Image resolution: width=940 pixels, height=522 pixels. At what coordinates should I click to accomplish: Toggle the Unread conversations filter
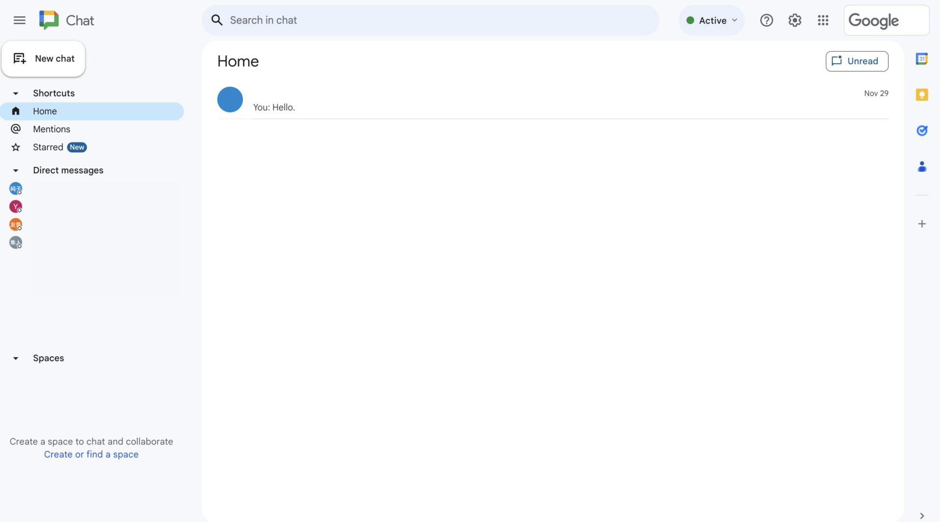point(857,61)
